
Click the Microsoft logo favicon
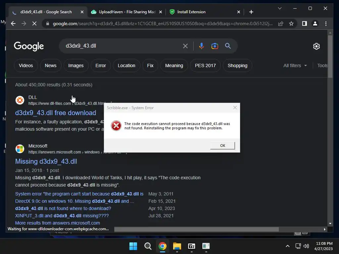(x=20, y=149)
